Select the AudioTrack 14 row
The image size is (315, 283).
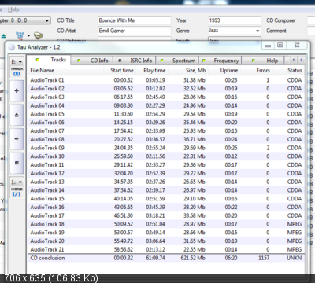pos(166,190)
